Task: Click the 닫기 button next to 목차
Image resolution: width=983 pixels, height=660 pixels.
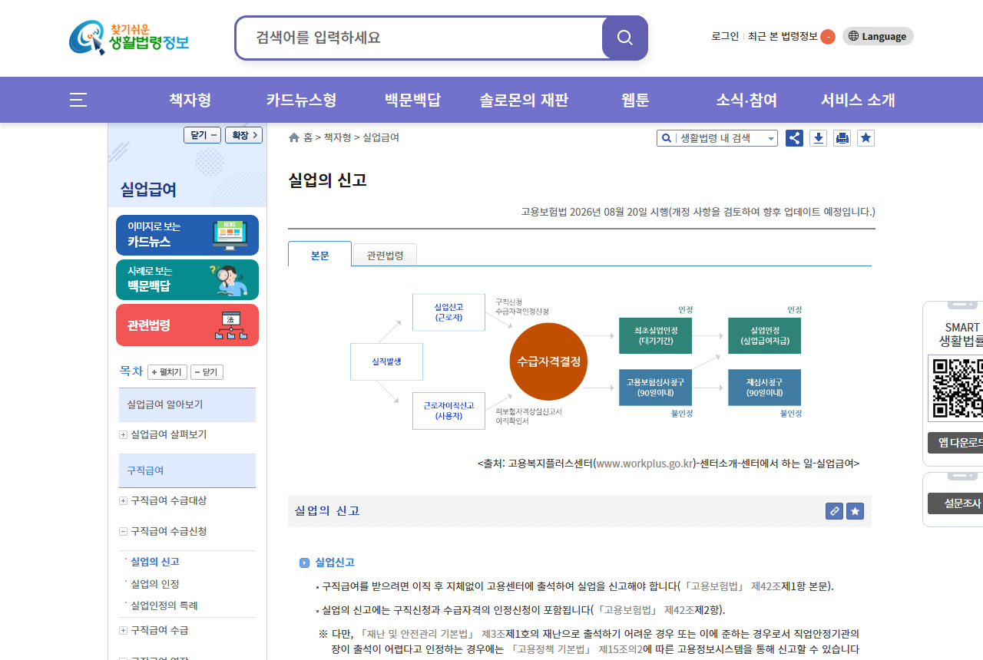Action: pyautogui.click(x=207, y=372)
